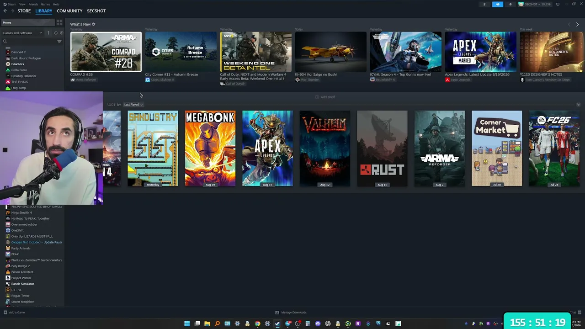Click the Arma Reforger link under COMRAD #28
This screenshot has width=585, height=329.
click(85, 80)
